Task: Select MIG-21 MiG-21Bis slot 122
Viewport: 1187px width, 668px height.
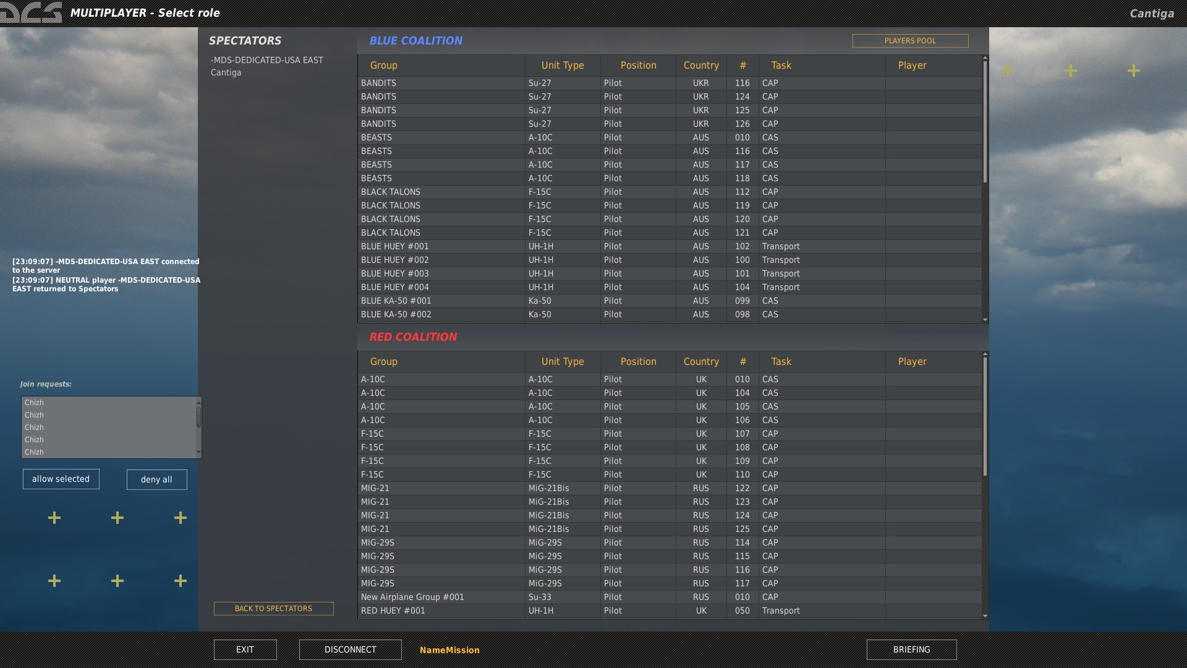Action: [x=670, y=488]
